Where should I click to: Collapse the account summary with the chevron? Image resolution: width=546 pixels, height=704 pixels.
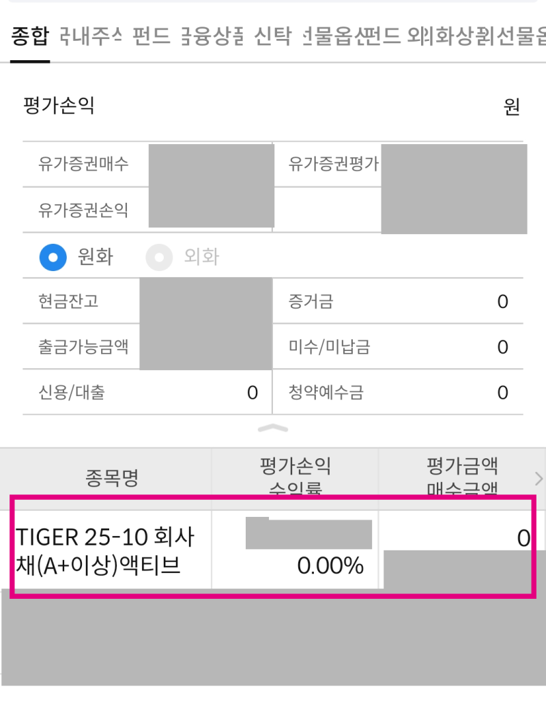click(272, 428)
